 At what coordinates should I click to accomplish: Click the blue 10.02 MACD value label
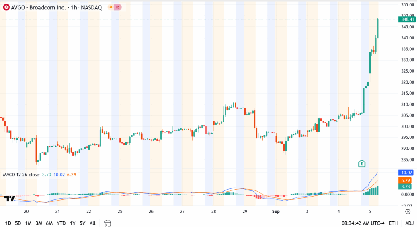(x=407, y=172)
